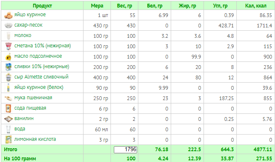The width and height of the screenshot is (275, 162).
Task: Click the egg white bottle icon
Action: [x=8, y=88]
